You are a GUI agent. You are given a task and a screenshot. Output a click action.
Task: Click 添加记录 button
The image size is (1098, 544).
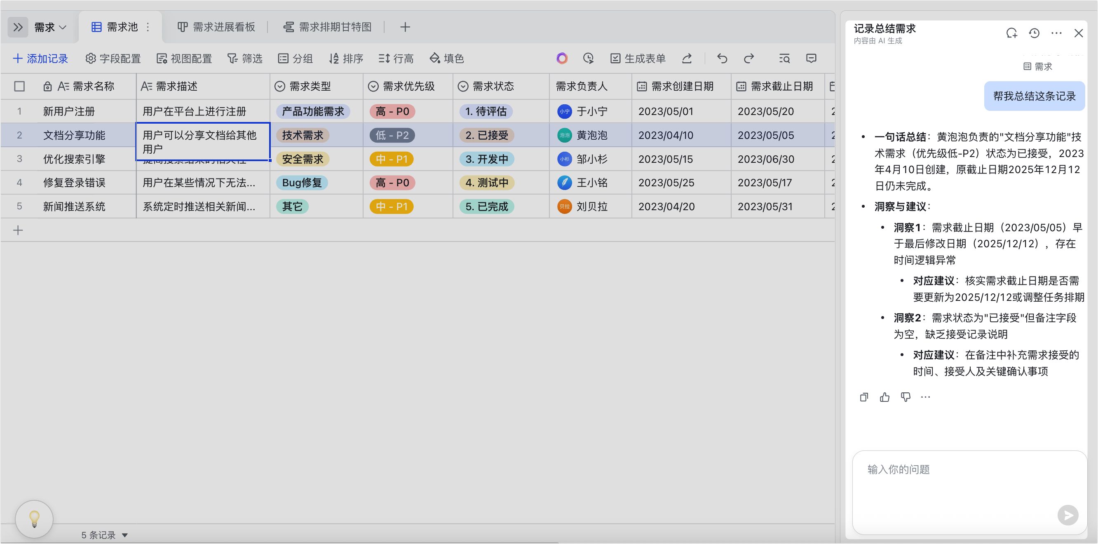41,59
